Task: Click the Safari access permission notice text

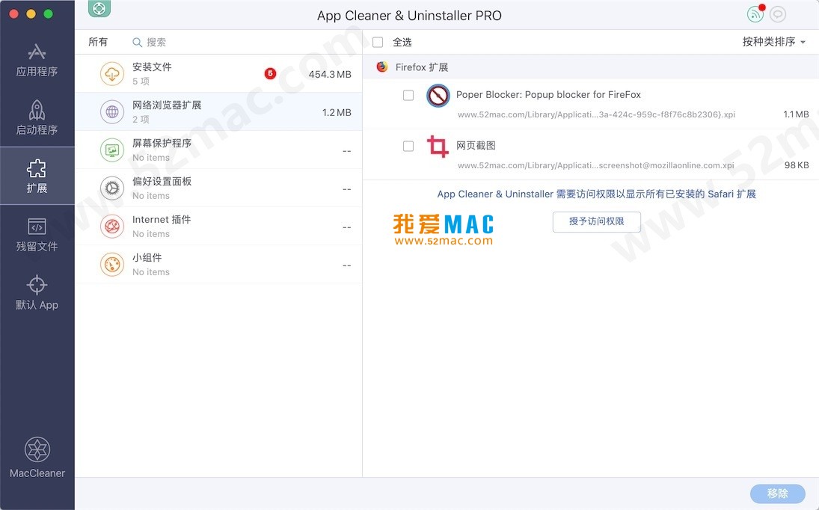Action: [597, 194]
